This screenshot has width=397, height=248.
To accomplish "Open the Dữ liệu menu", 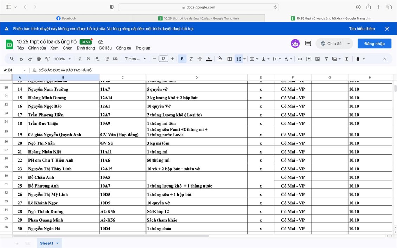I will point(105,48).
